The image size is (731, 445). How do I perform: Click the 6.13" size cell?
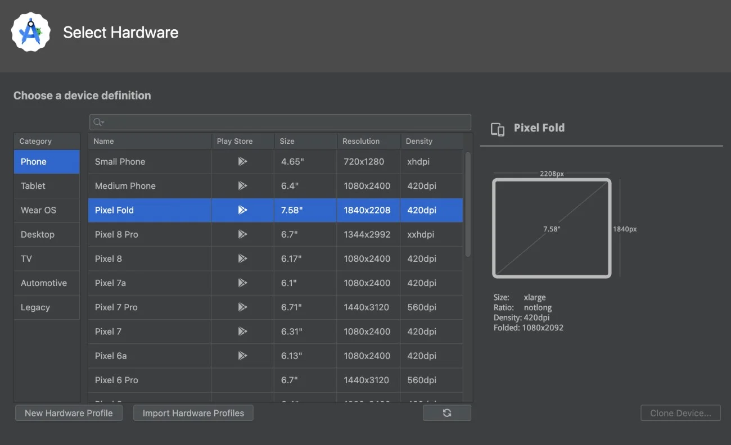click(306, 355)
